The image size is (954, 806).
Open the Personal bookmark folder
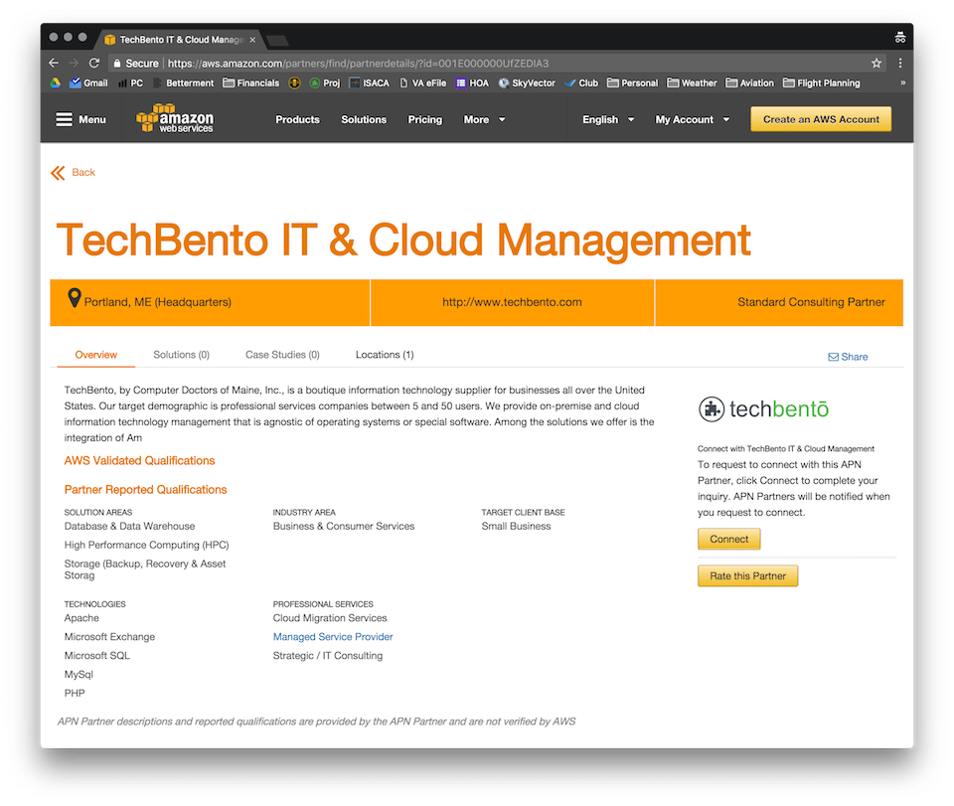pos(633,82)
